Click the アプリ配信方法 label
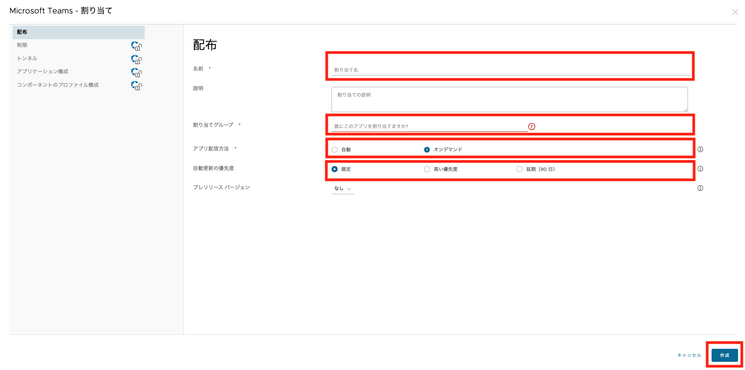 (211, 148)
